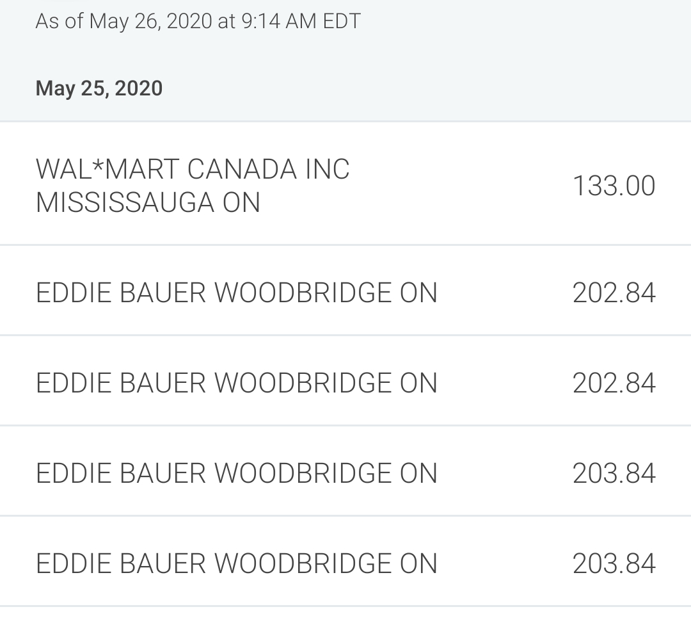Click the As of May 26 timestamp
This screenshot has height=623, width=691.
[x=198, y=21]
